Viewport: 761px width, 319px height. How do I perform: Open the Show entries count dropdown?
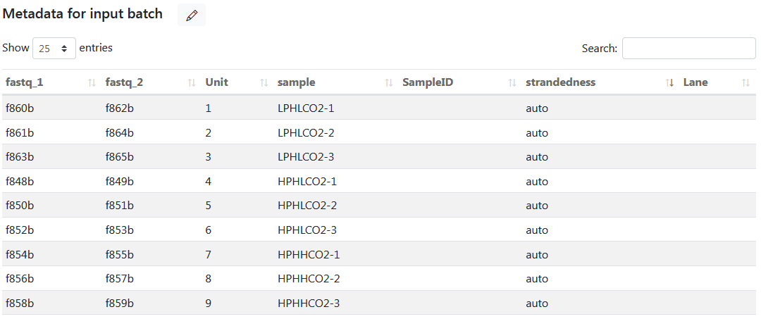(x=54, y=49)
